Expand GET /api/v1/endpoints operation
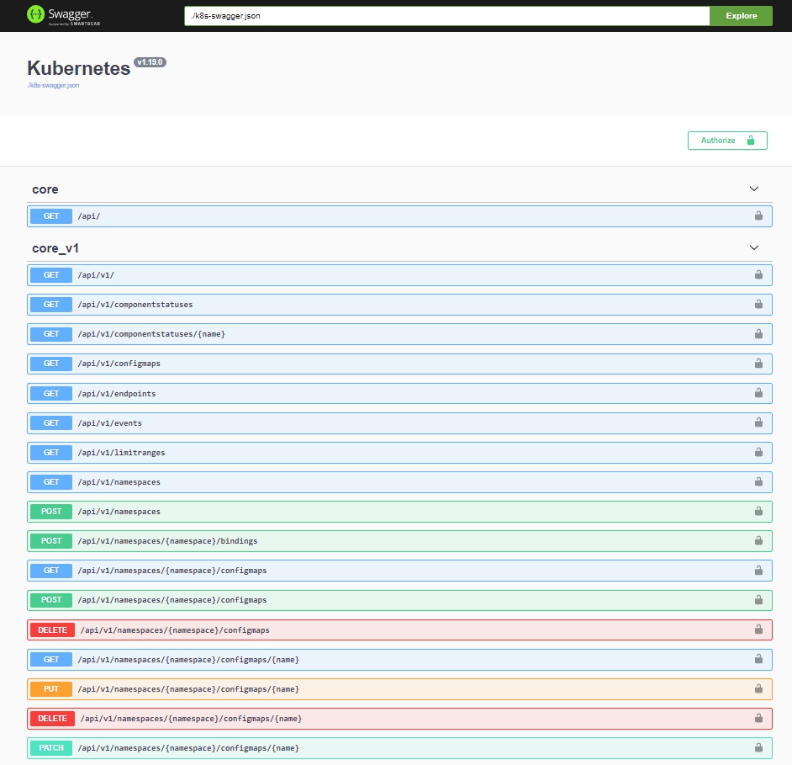This screenshot has width=792, height=765. (x=116, y=394)
